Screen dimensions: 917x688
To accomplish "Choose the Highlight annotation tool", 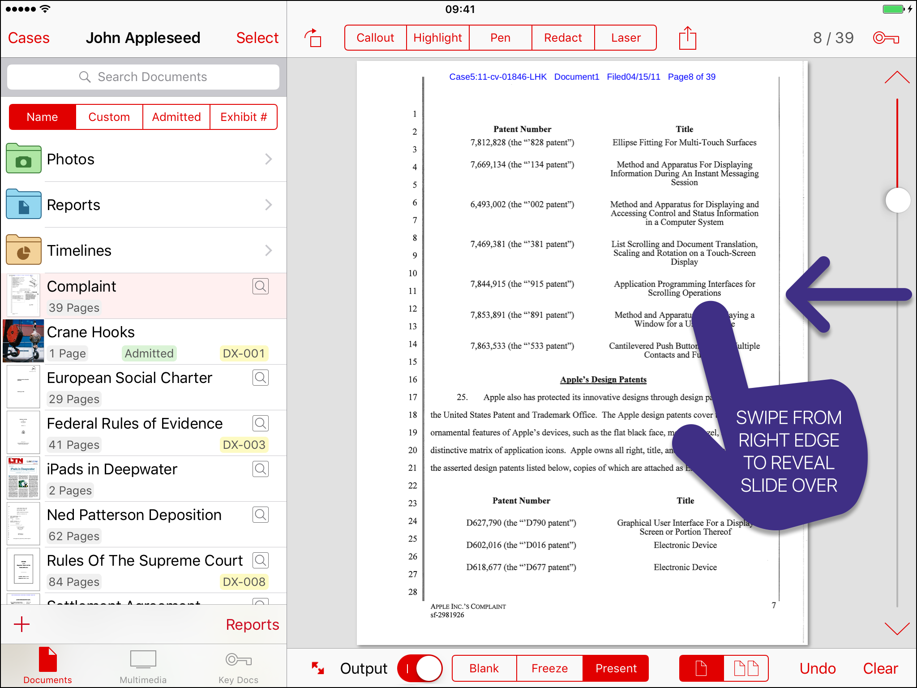I will 438,38.
